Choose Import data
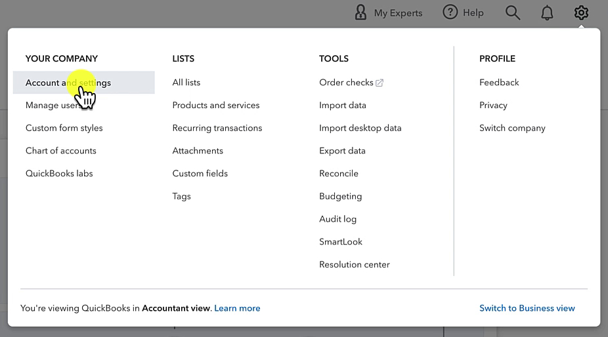Image resolution: width=608 pixels, height=337 pixels. point(343,106)
